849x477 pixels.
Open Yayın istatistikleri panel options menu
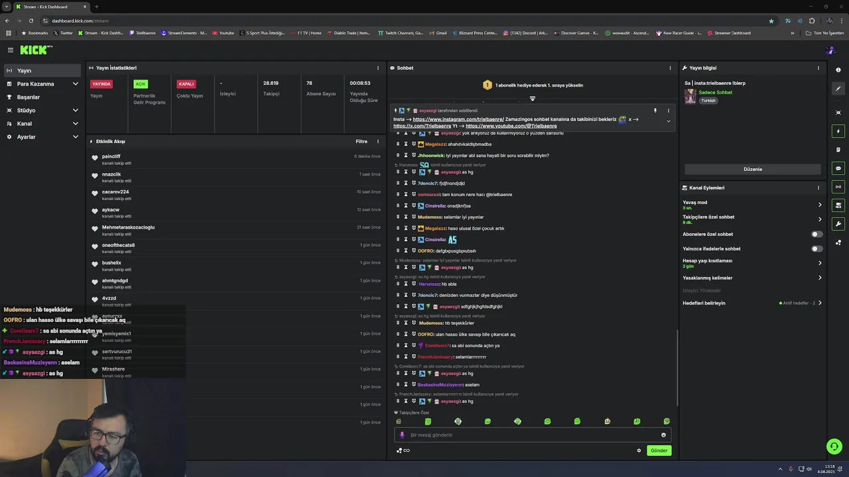378,68
